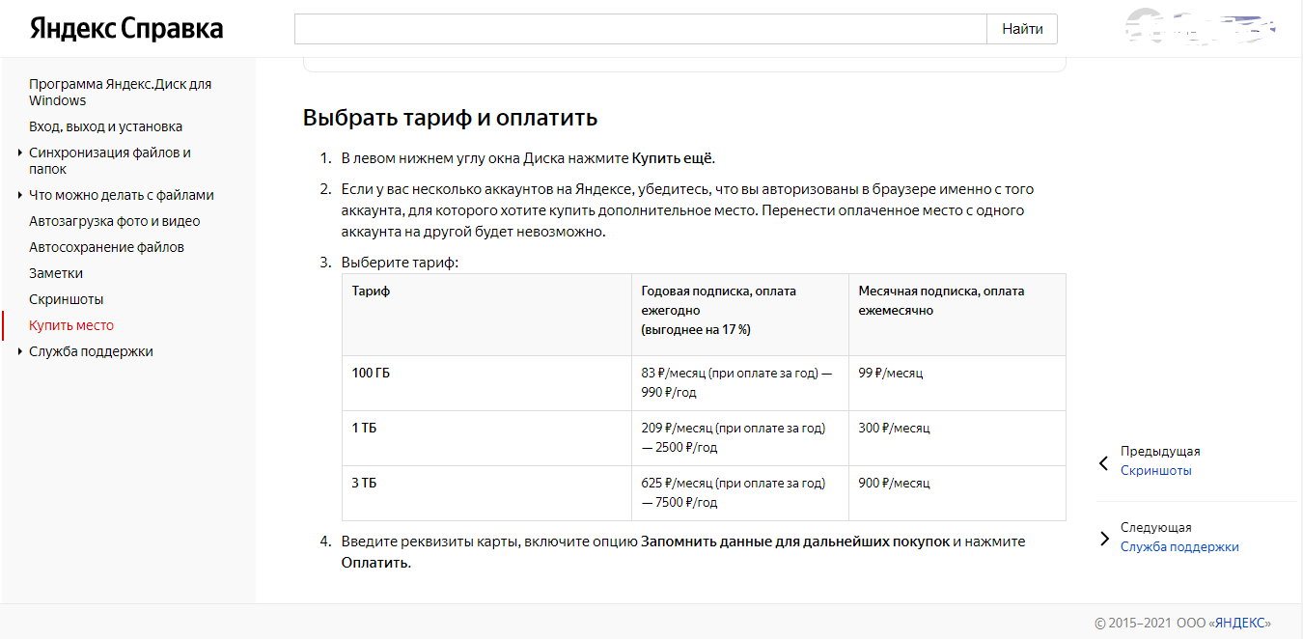Click the Месячная подписка column header
Image resolution: width=1303 pixels, height=639 pixels.
(956, 315)
